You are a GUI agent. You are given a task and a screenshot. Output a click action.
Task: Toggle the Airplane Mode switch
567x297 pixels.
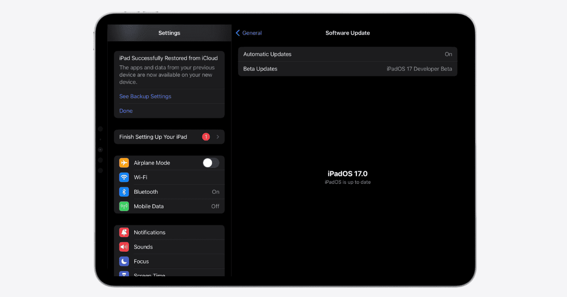pos(211,163)
